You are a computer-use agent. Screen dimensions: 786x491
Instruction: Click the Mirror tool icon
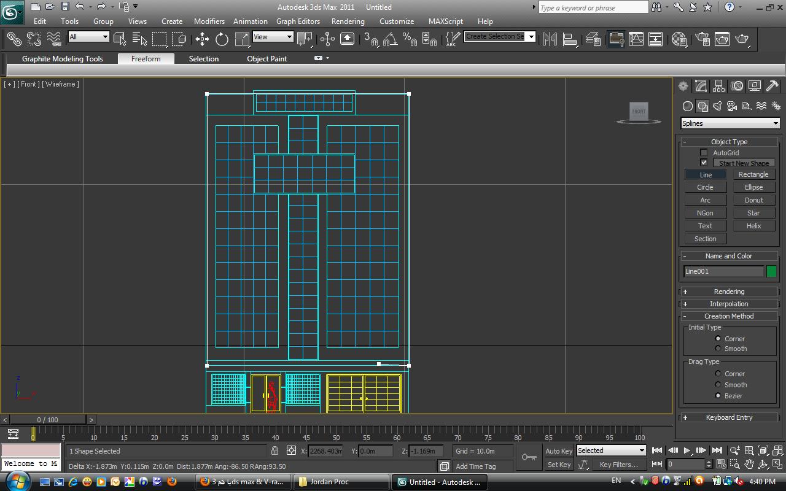coord(550,39)
